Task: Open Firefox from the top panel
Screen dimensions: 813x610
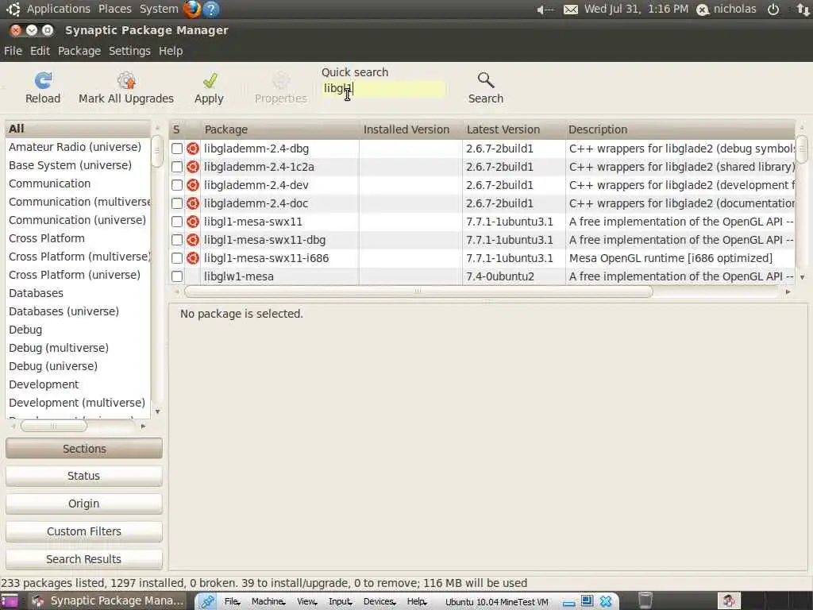Action: [x=192, y=9]
